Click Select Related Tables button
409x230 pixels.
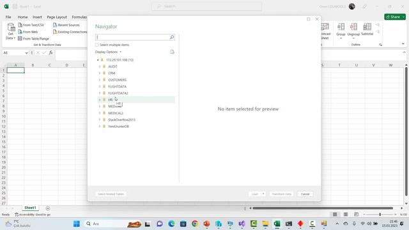coord(111,194)
